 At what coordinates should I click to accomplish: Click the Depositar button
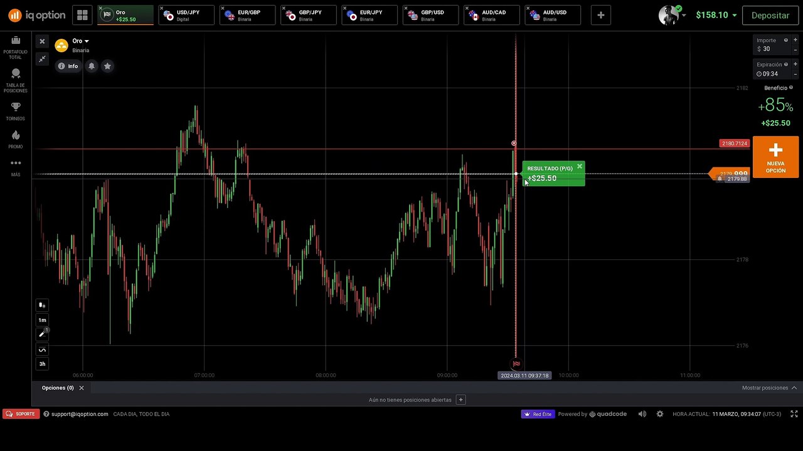(770, 15)
